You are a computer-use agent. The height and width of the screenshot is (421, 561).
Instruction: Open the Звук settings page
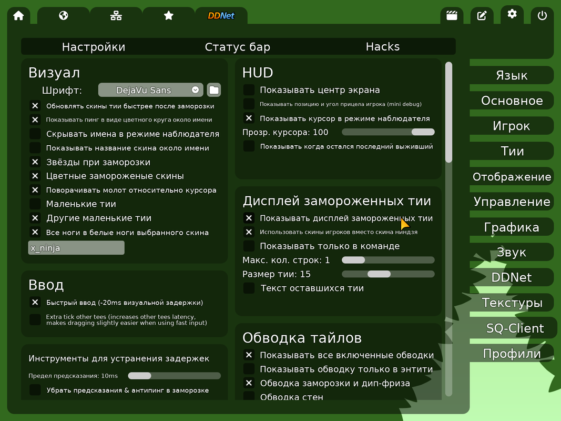[x=512, y=252]
